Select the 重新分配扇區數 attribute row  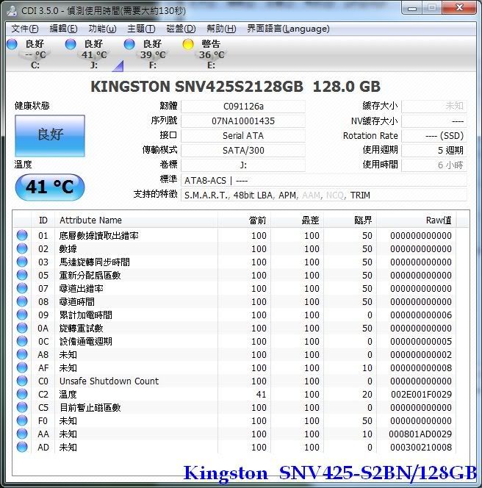click(x=234, y=275)
